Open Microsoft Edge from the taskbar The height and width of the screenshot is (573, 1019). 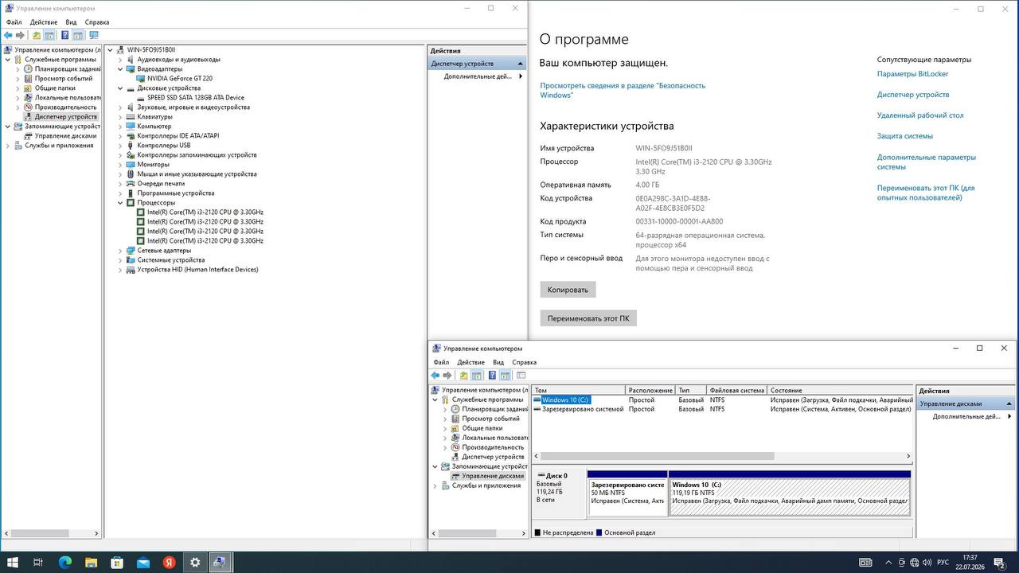(x=65, y=563)
